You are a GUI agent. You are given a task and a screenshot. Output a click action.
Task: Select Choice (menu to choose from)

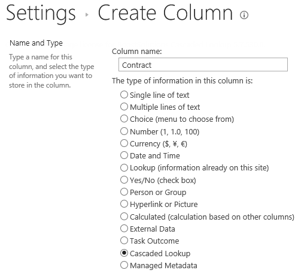[124, 119]
